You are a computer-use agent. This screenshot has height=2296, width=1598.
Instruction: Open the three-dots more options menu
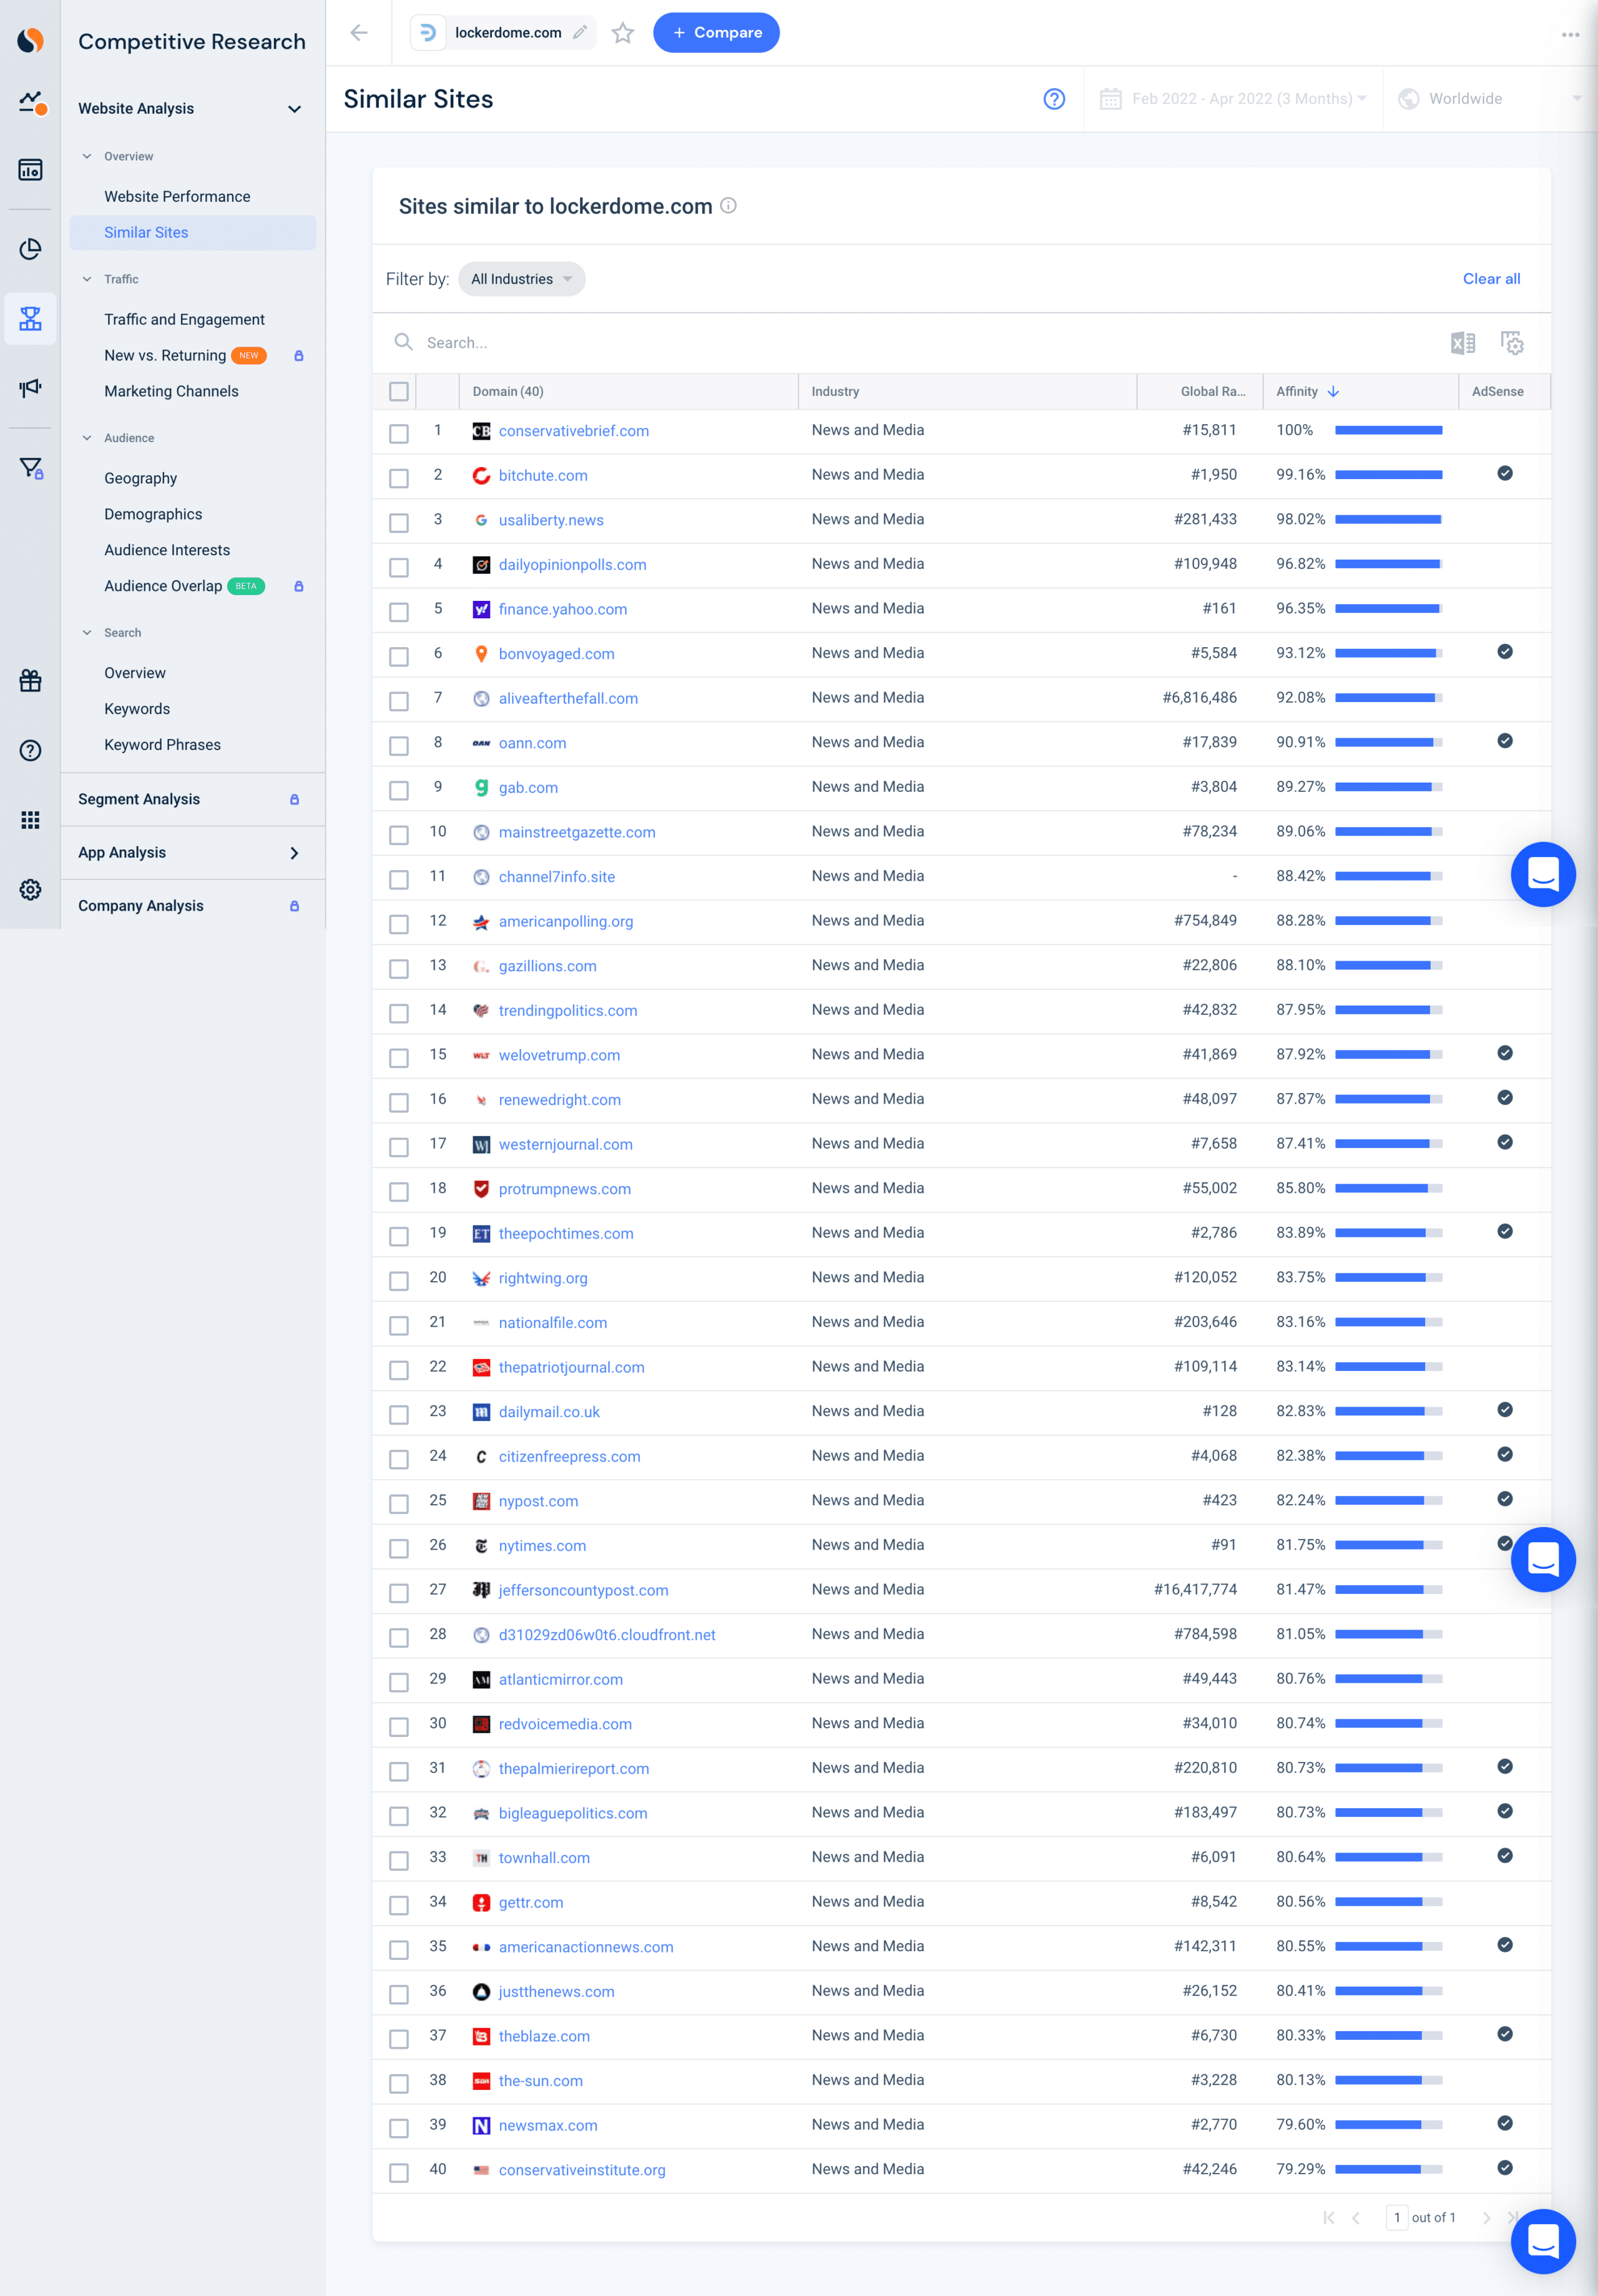tap(1570, 34)
